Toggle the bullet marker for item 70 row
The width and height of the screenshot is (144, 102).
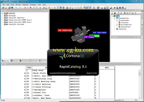pyautogui.click(x=25, y=90)
